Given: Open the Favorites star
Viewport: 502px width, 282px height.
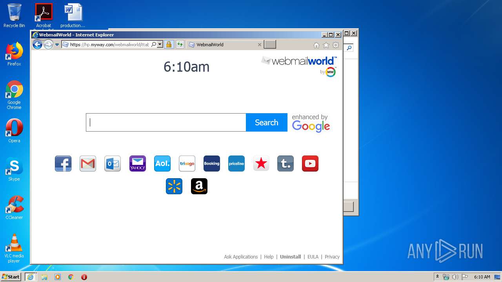Looking at the screenshot, I should [x=326, y=45].
